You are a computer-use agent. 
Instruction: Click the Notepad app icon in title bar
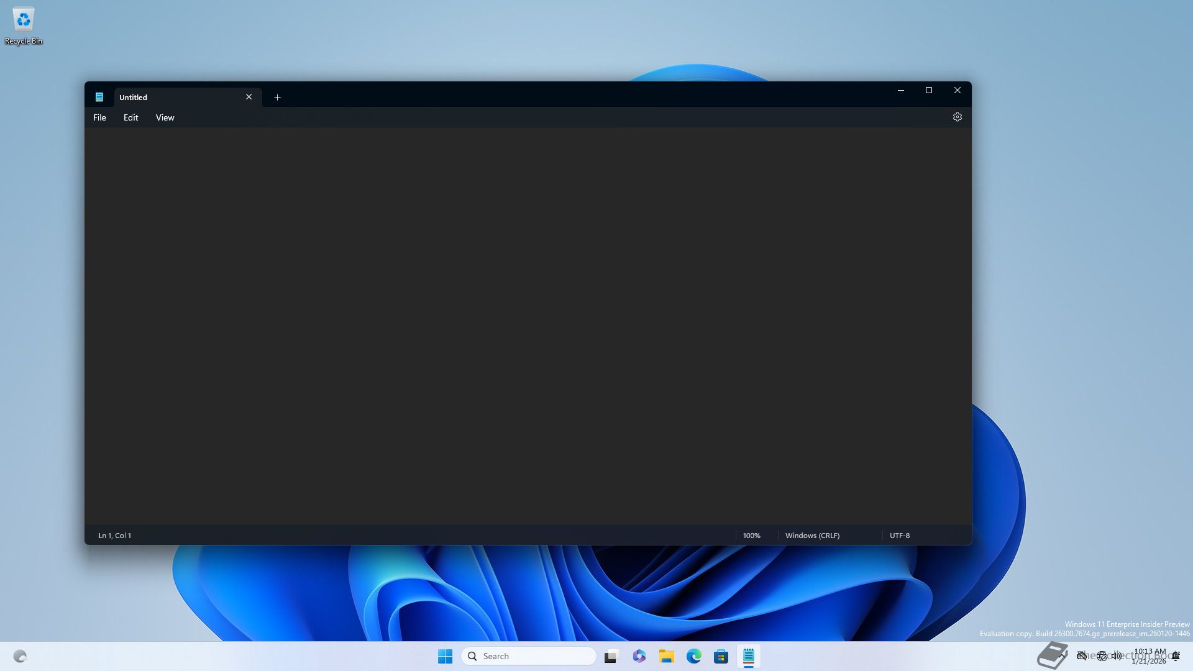click(99, 97)
